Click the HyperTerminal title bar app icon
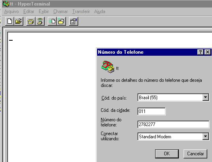Image resolution: width=212 pixels, height=162 pixels. [6, 4]
